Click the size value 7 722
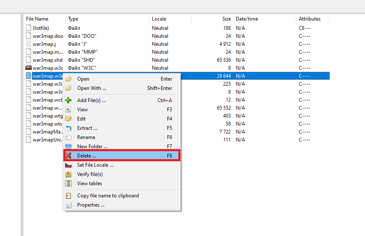The height and width of the screenshot is (236, 365). click(x=225, y=132)
